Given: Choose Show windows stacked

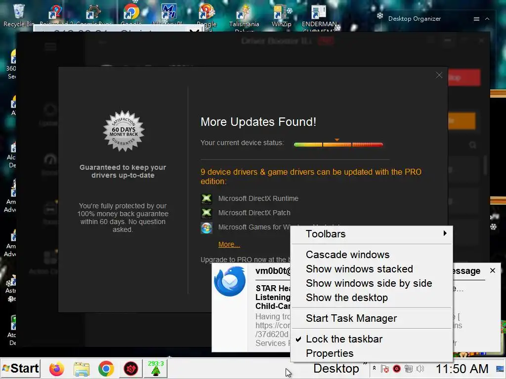Looking at the screenshot, I should 371,269.
